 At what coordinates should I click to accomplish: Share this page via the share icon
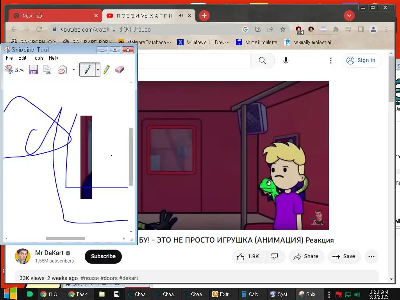(270, 29)
